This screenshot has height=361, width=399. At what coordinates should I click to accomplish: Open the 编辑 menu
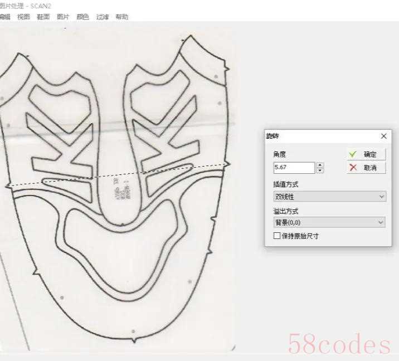(x=4, y=17)
